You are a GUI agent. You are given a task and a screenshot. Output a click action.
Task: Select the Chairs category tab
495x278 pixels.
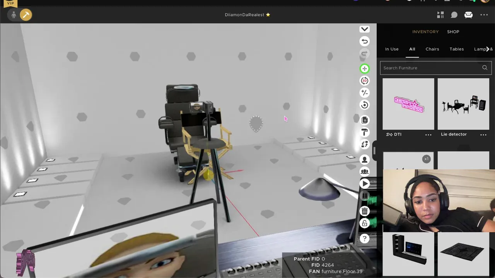(x=432, y=49)
